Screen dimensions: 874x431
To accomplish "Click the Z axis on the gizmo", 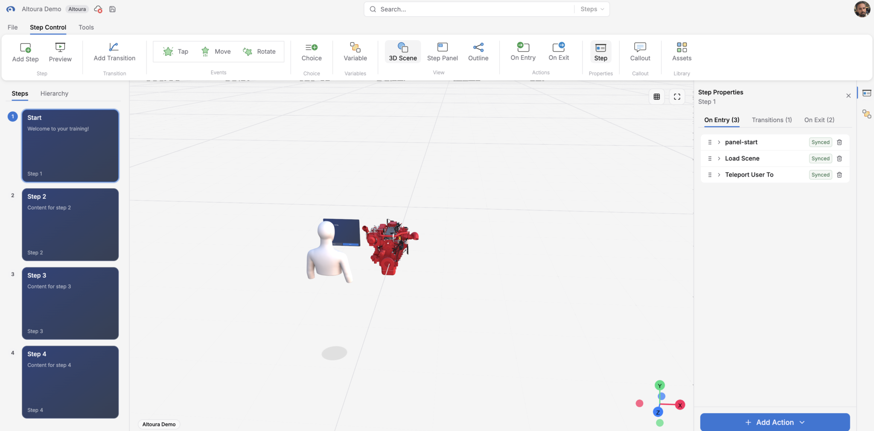I will pos(658,412).
